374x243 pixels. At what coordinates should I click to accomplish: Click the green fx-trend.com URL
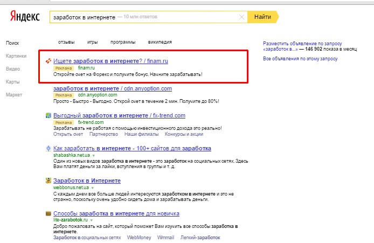(91, 122)
